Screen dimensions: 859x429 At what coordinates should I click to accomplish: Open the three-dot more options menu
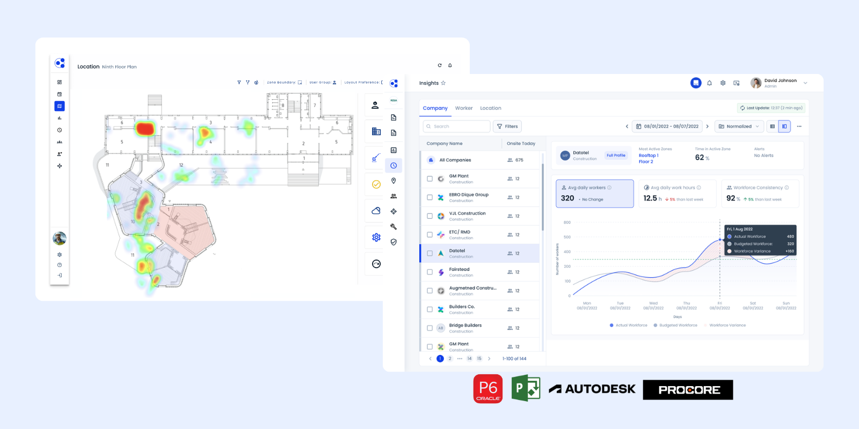(799, 127)
